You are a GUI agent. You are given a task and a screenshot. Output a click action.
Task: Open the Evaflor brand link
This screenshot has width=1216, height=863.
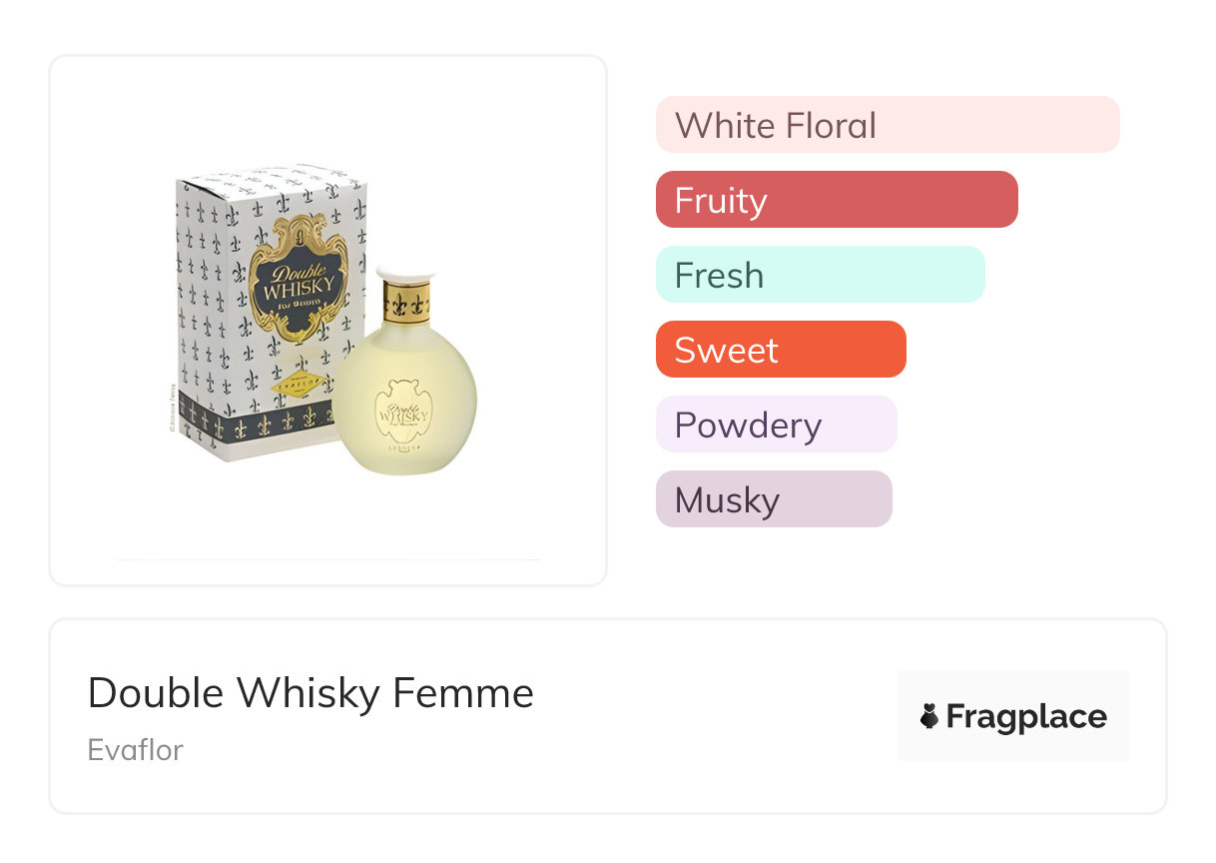[x=136, y=749]
